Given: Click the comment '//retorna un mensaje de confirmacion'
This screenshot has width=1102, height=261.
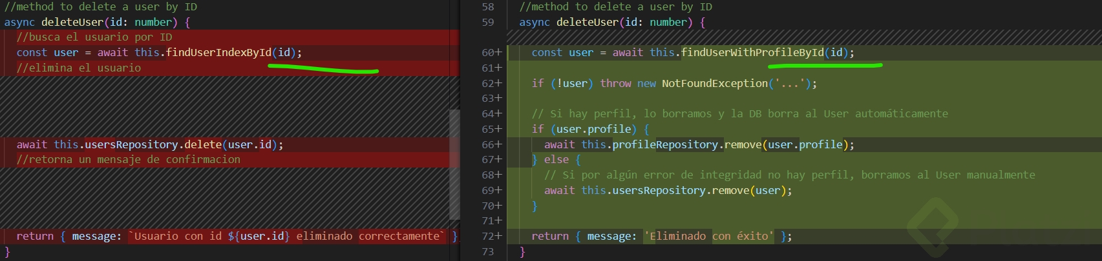Looking at the screenshot, I should coord(129,160).
